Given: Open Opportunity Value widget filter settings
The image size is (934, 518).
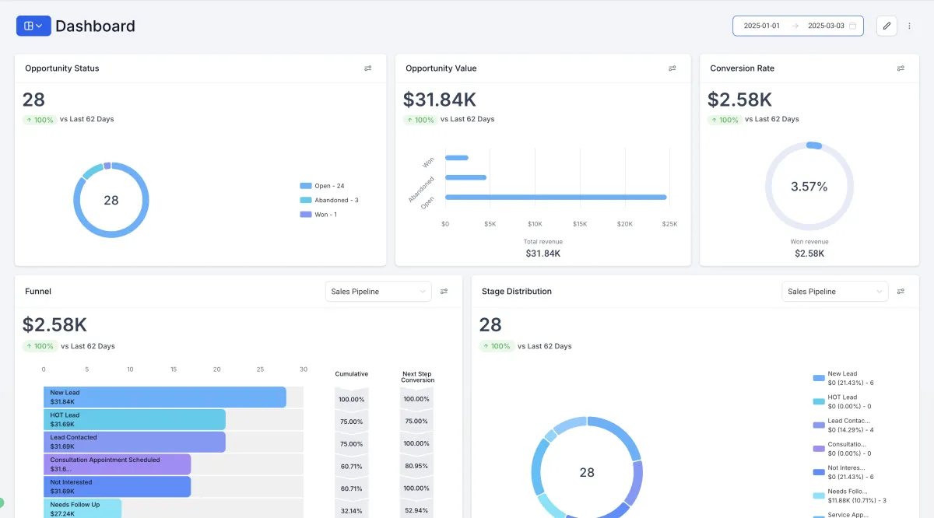Looking at the screenshot, I should pos(672,68).
